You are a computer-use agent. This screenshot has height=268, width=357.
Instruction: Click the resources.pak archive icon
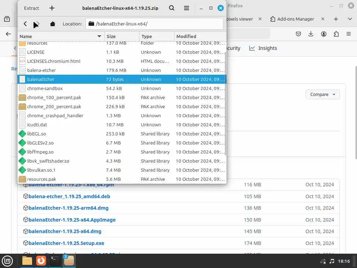click(22, 179)
